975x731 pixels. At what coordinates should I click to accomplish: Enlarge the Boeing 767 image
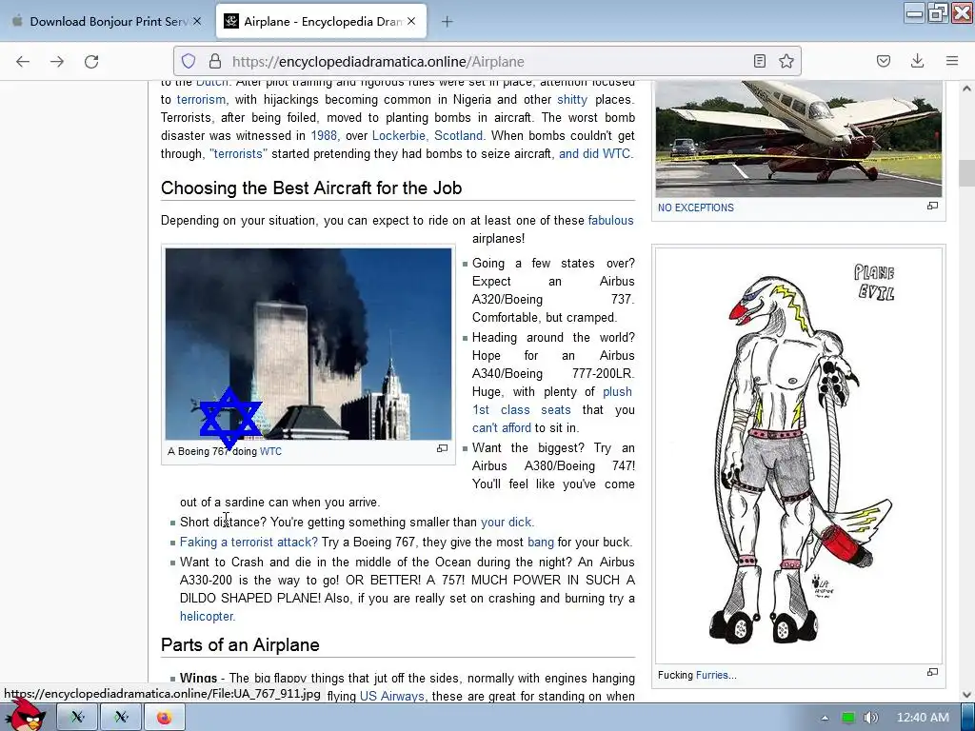click(x=442, y=448)
